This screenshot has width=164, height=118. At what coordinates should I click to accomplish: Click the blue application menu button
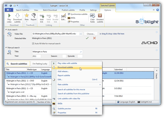pyautogui.click(x=9, y=10)
